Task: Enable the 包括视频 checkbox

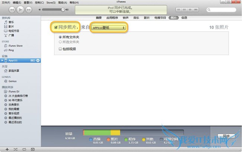Action: [60, 49]
